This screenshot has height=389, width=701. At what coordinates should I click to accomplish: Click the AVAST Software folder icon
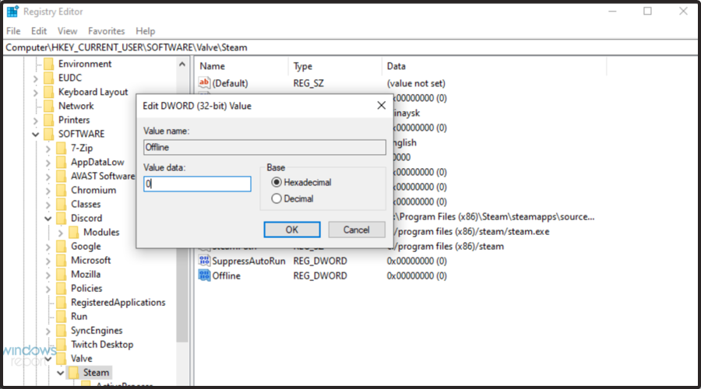point(62,176)
